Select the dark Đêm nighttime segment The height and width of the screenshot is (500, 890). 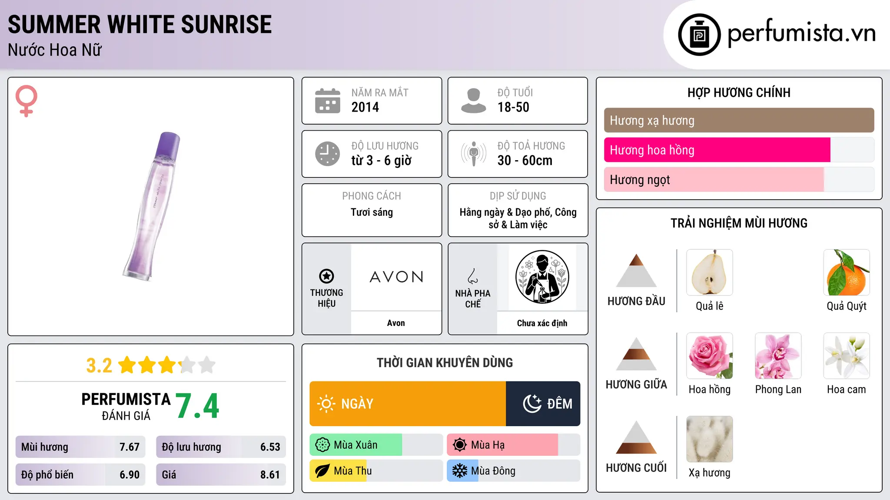coord(543,404)
